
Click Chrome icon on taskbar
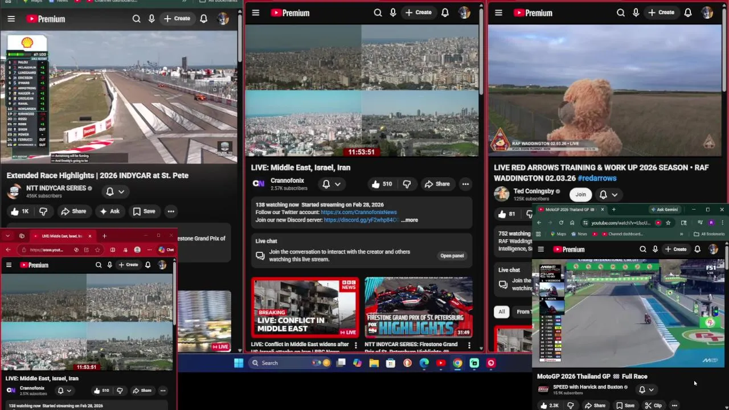pyautogui.click(x=457, y=363)
